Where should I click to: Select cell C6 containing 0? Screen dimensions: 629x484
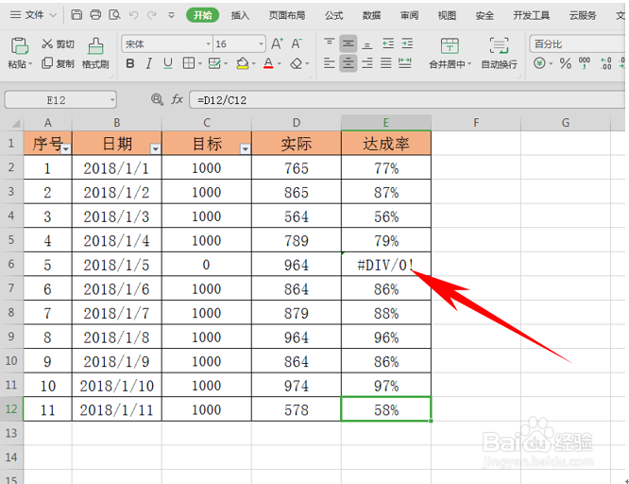click(207, 264)
